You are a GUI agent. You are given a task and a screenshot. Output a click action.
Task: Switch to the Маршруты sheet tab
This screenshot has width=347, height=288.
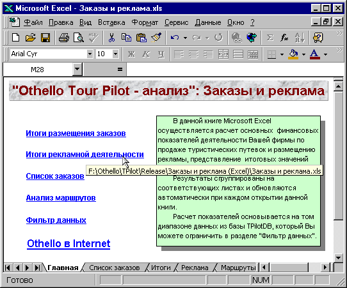(x=238, y=268)
